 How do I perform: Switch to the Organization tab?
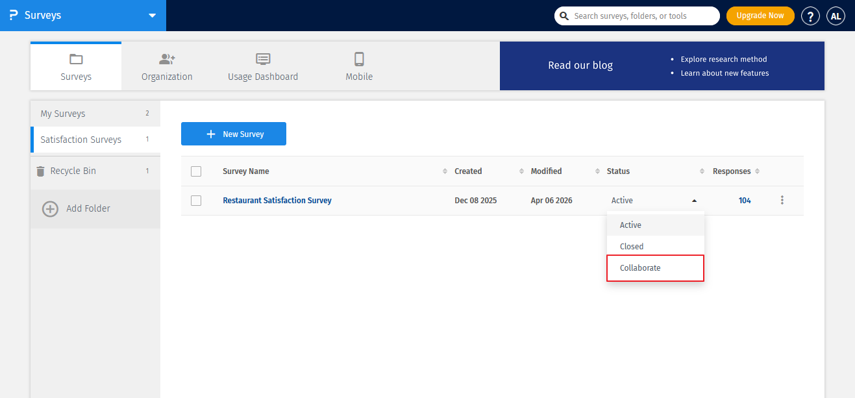(167, 67)
